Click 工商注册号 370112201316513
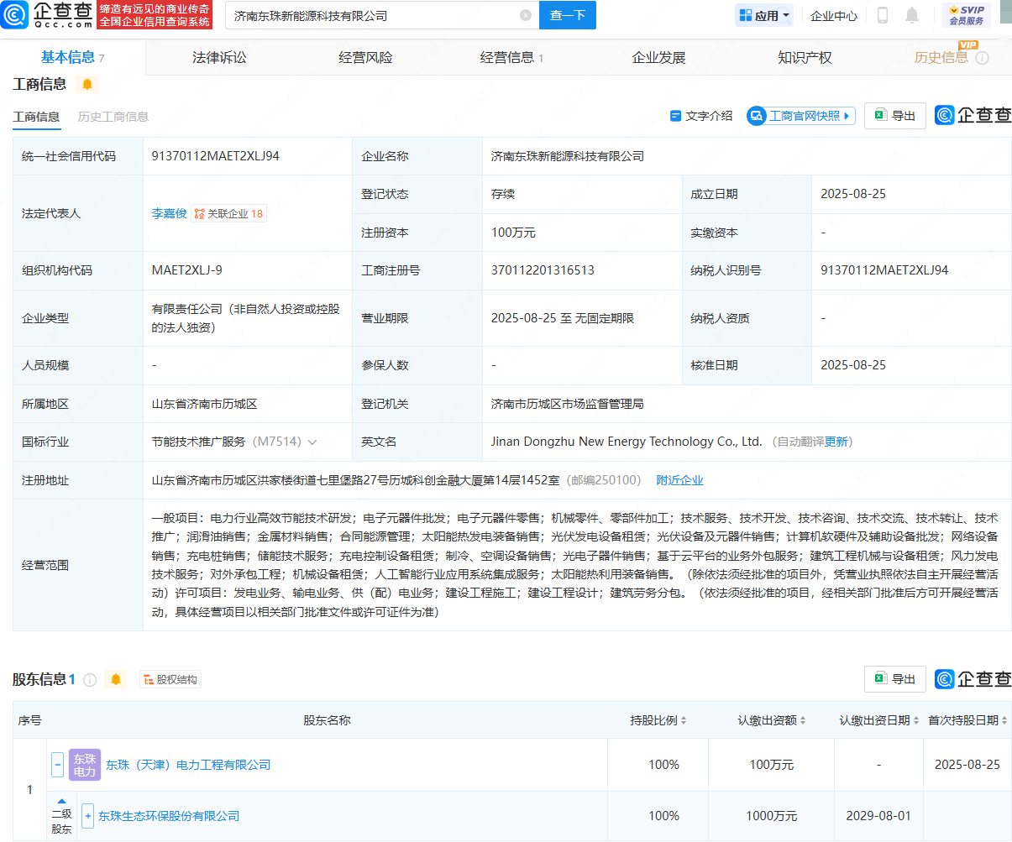The image size is (1012, 842). 543,270
